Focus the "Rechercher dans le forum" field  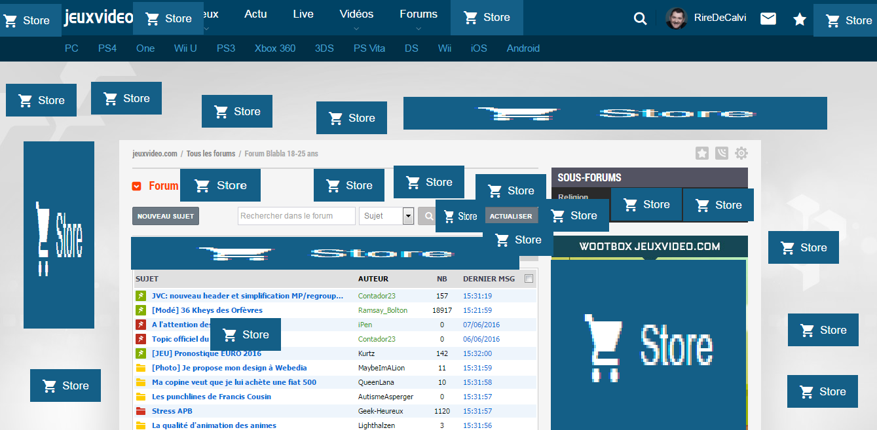pyautogui.click(x=297, y=216)
